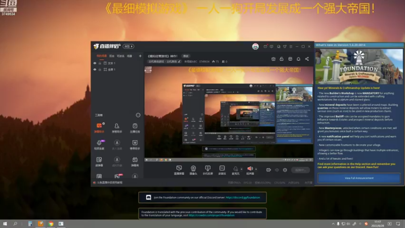The image size is (405, 228).
Task: Open Windows notification center
Action: [x=398, y=224]
